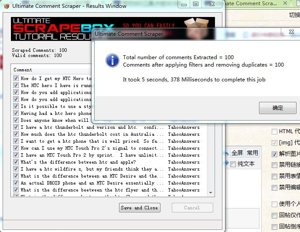Click the Comment column header
Image resolution: width=300 pixels, height=232 pixels.
(51, 70)
